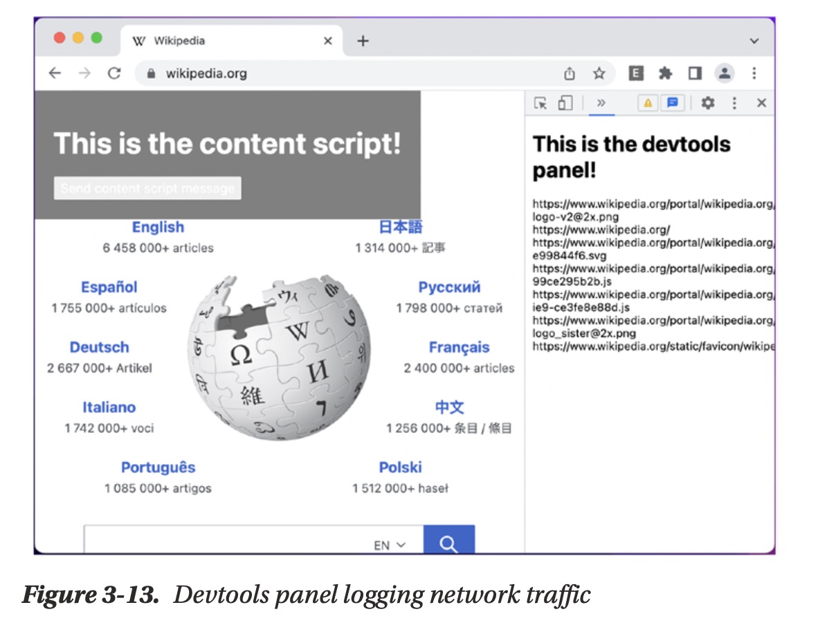Screen dimensions: 818x643
Task: Click the Wikipedia search input field
Action: pyautogui.click(x=228, y=543)
